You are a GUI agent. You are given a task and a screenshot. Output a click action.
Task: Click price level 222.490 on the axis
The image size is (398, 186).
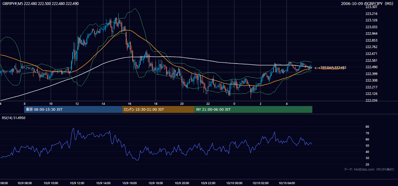[x=371, y=67]
